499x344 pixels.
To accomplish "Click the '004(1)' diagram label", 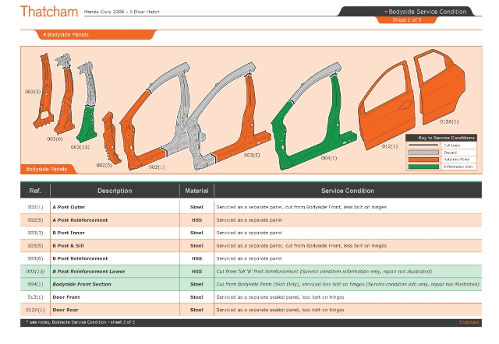I will (x=329, y=158).
